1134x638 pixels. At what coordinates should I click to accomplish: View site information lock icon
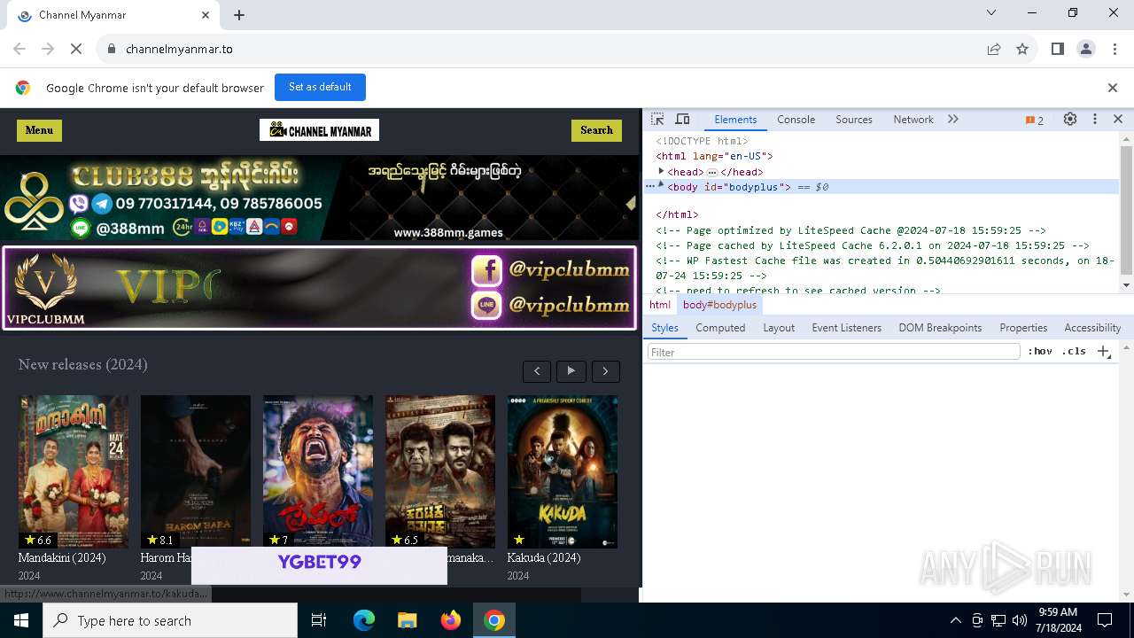(112, 49)
